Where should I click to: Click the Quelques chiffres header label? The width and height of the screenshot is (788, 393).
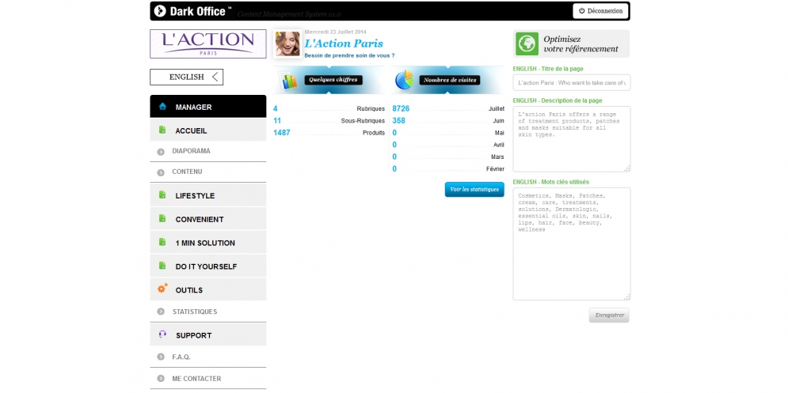(333, 80)
